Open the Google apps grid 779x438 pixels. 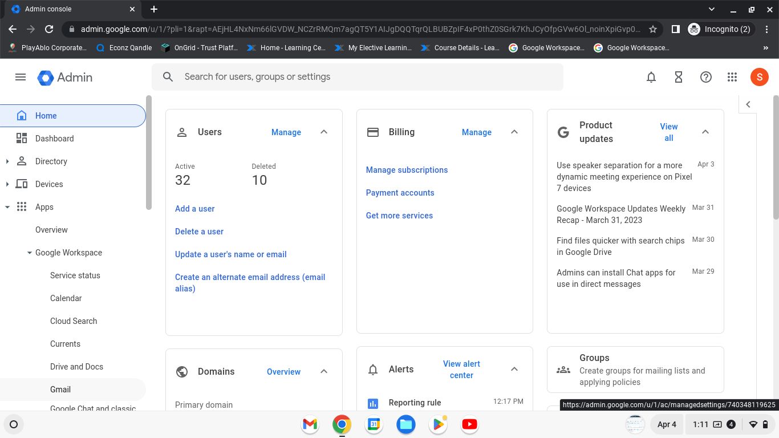click(733, 77)
